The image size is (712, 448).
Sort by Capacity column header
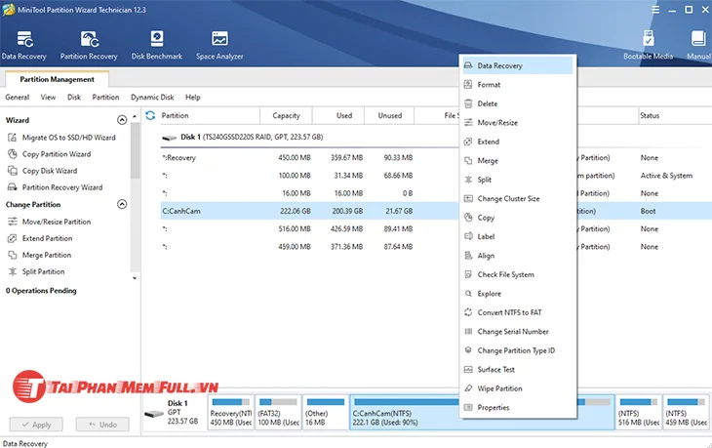coord(286,115)
